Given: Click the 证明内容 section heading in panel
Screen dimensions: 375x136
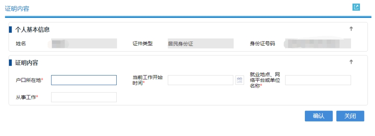Looking at the screenshot, I should coord(27,63).
